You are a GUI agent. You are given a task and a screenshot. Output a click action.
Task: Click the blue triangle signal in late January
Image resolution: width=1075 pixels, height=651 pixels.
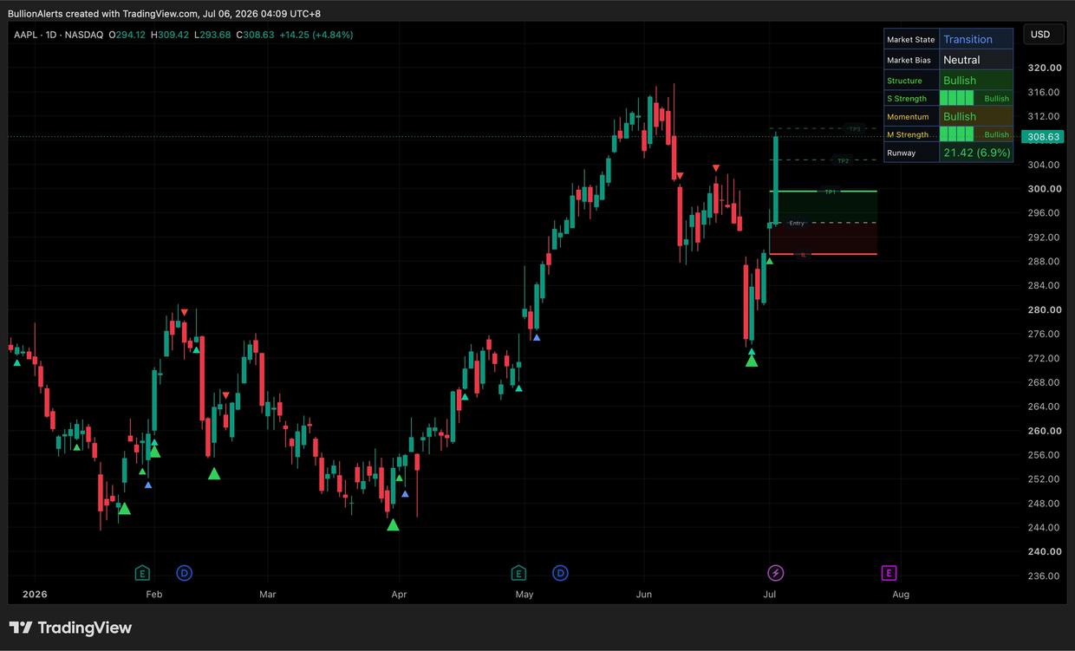pos(148,485)
